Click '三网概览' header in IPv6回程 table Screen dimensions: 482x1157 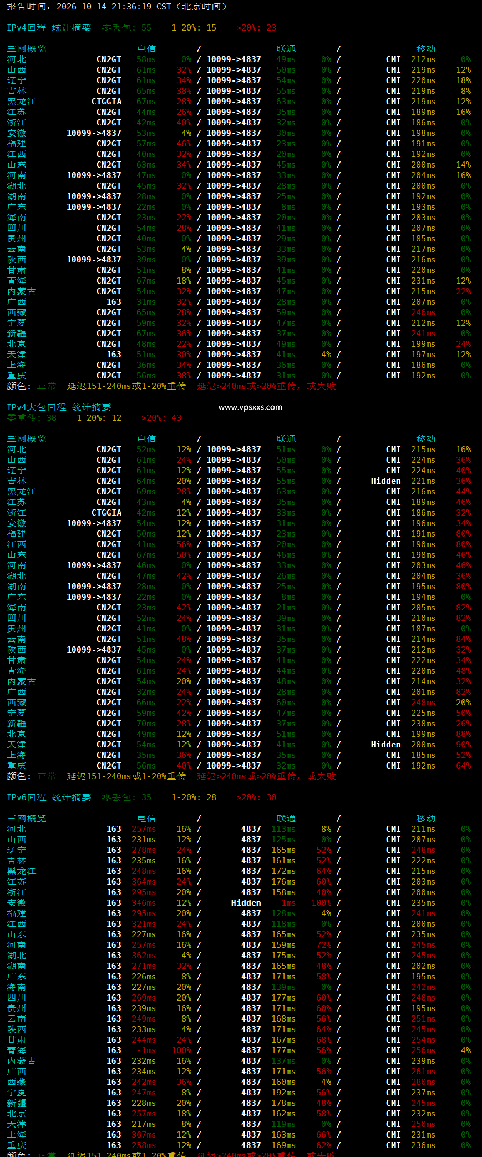pos(27,819)
